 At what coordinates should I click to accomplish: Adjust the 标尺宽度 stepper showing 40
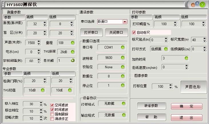[204, 40]
